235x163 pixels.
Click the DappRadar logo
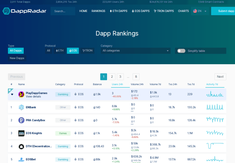coord(24,11)
